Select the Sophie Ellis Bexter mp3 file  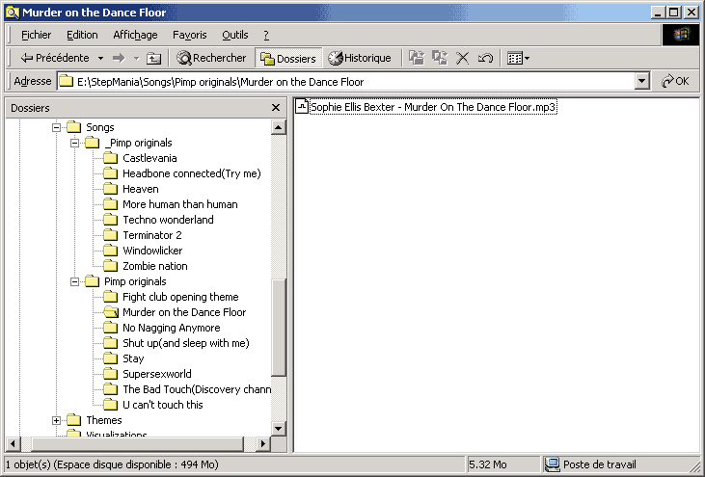coord(433,107)
